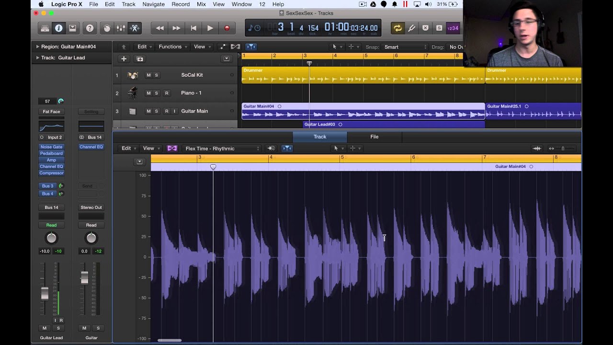Click Read automation on Guitar Lead strip
This screenshot has height=345, width=613.
click(51, 225)
